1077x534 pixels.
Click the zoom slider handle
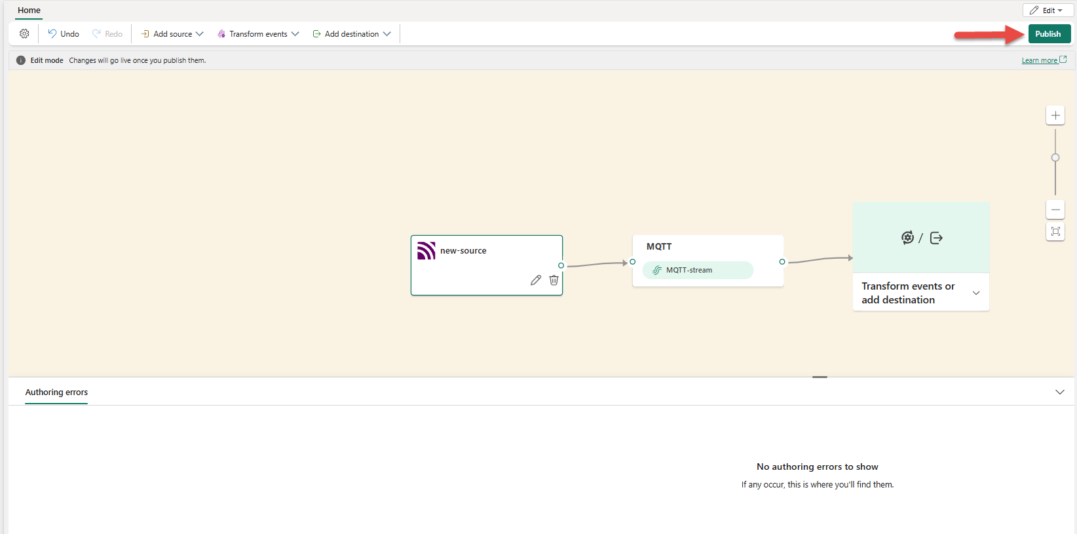[x=1055, y=158]
